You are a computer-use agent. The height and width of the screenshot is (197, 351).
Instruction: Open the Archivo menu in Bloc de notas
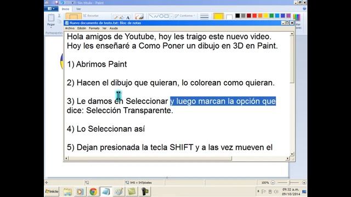[x=70, y=28]
